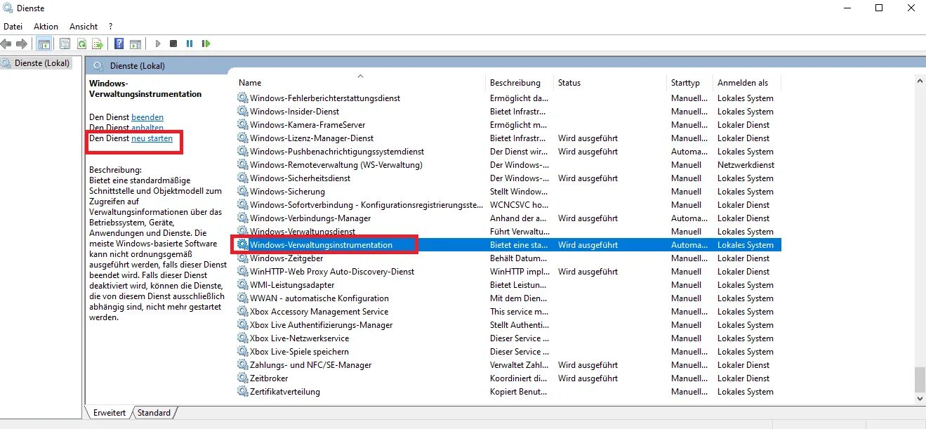This screenshot has width=926, height=429.
Task: Toggle the show/hide action pane toolbar icon
Action: (x=135, y=44)
